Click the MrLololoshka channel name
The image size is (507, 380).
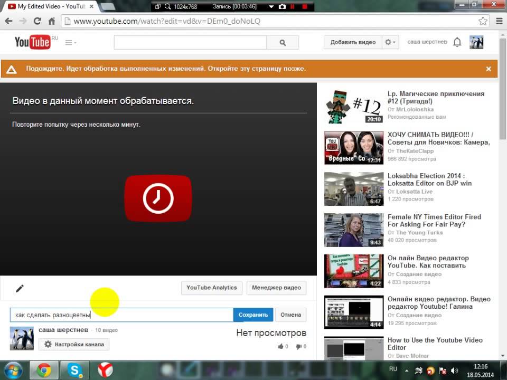click(x=415, y=110)
